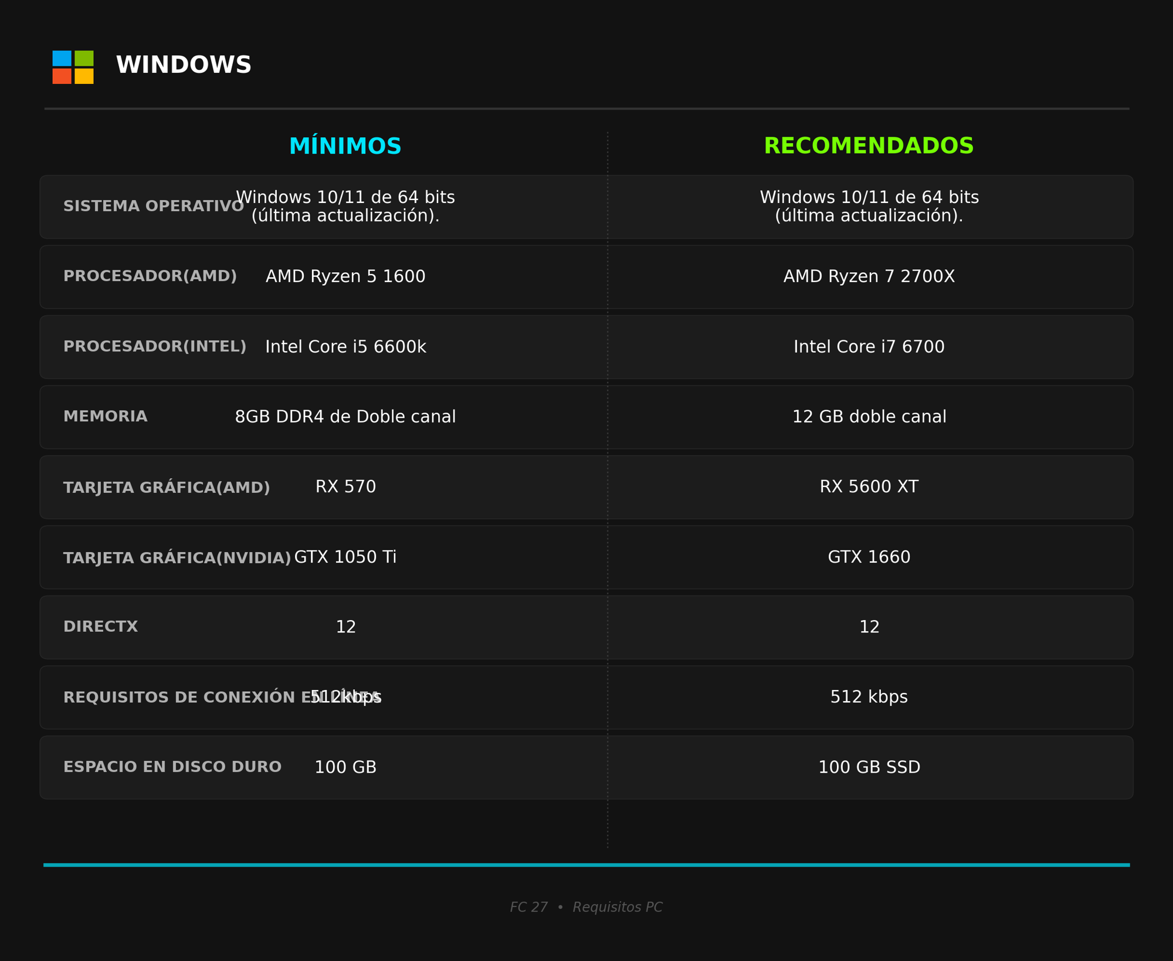Click the 8GB DDR4 de Doble canal value
Screen dimensions: 1173x961
tap(345, 417)
